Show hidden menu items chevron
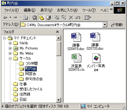The height and width of the screenshot is (110, 127). (111, 9)
